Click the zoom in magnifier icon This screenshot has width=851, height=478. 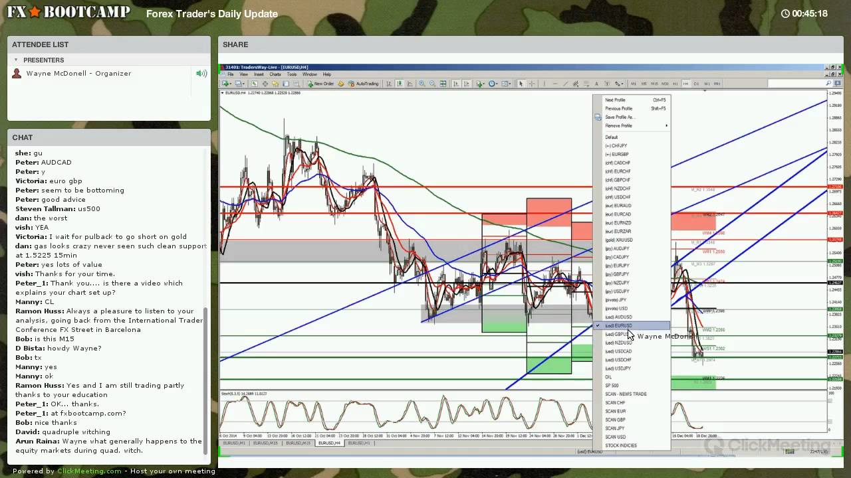coord(422,84)
